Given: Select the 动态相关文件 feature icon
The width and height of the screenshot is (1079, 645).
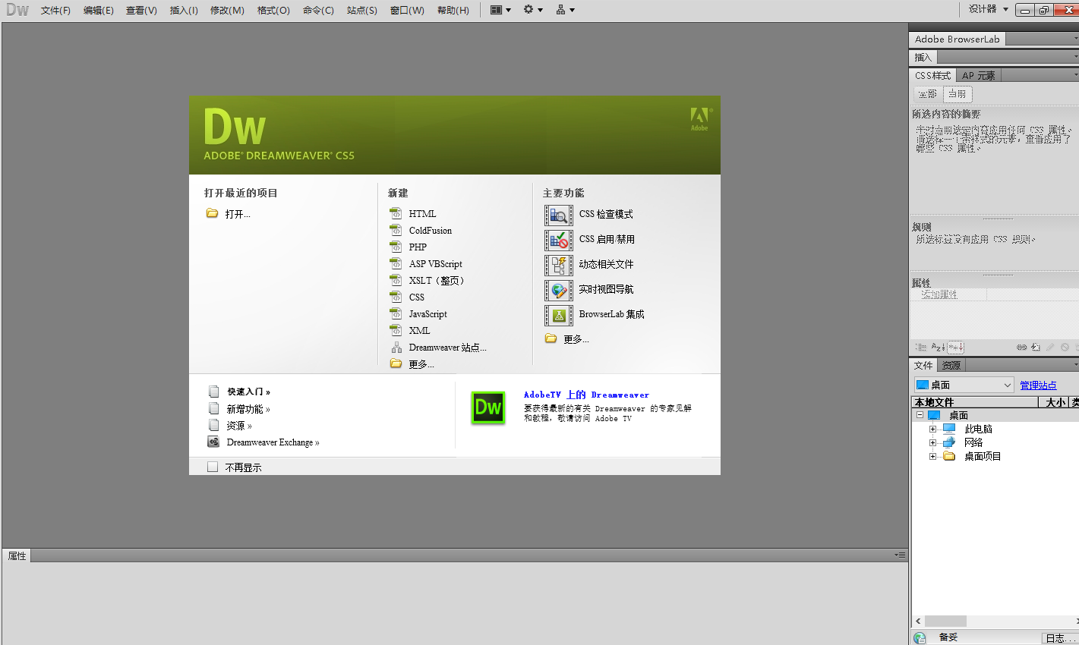Looking at the screenshot, I should coord(559,265).
